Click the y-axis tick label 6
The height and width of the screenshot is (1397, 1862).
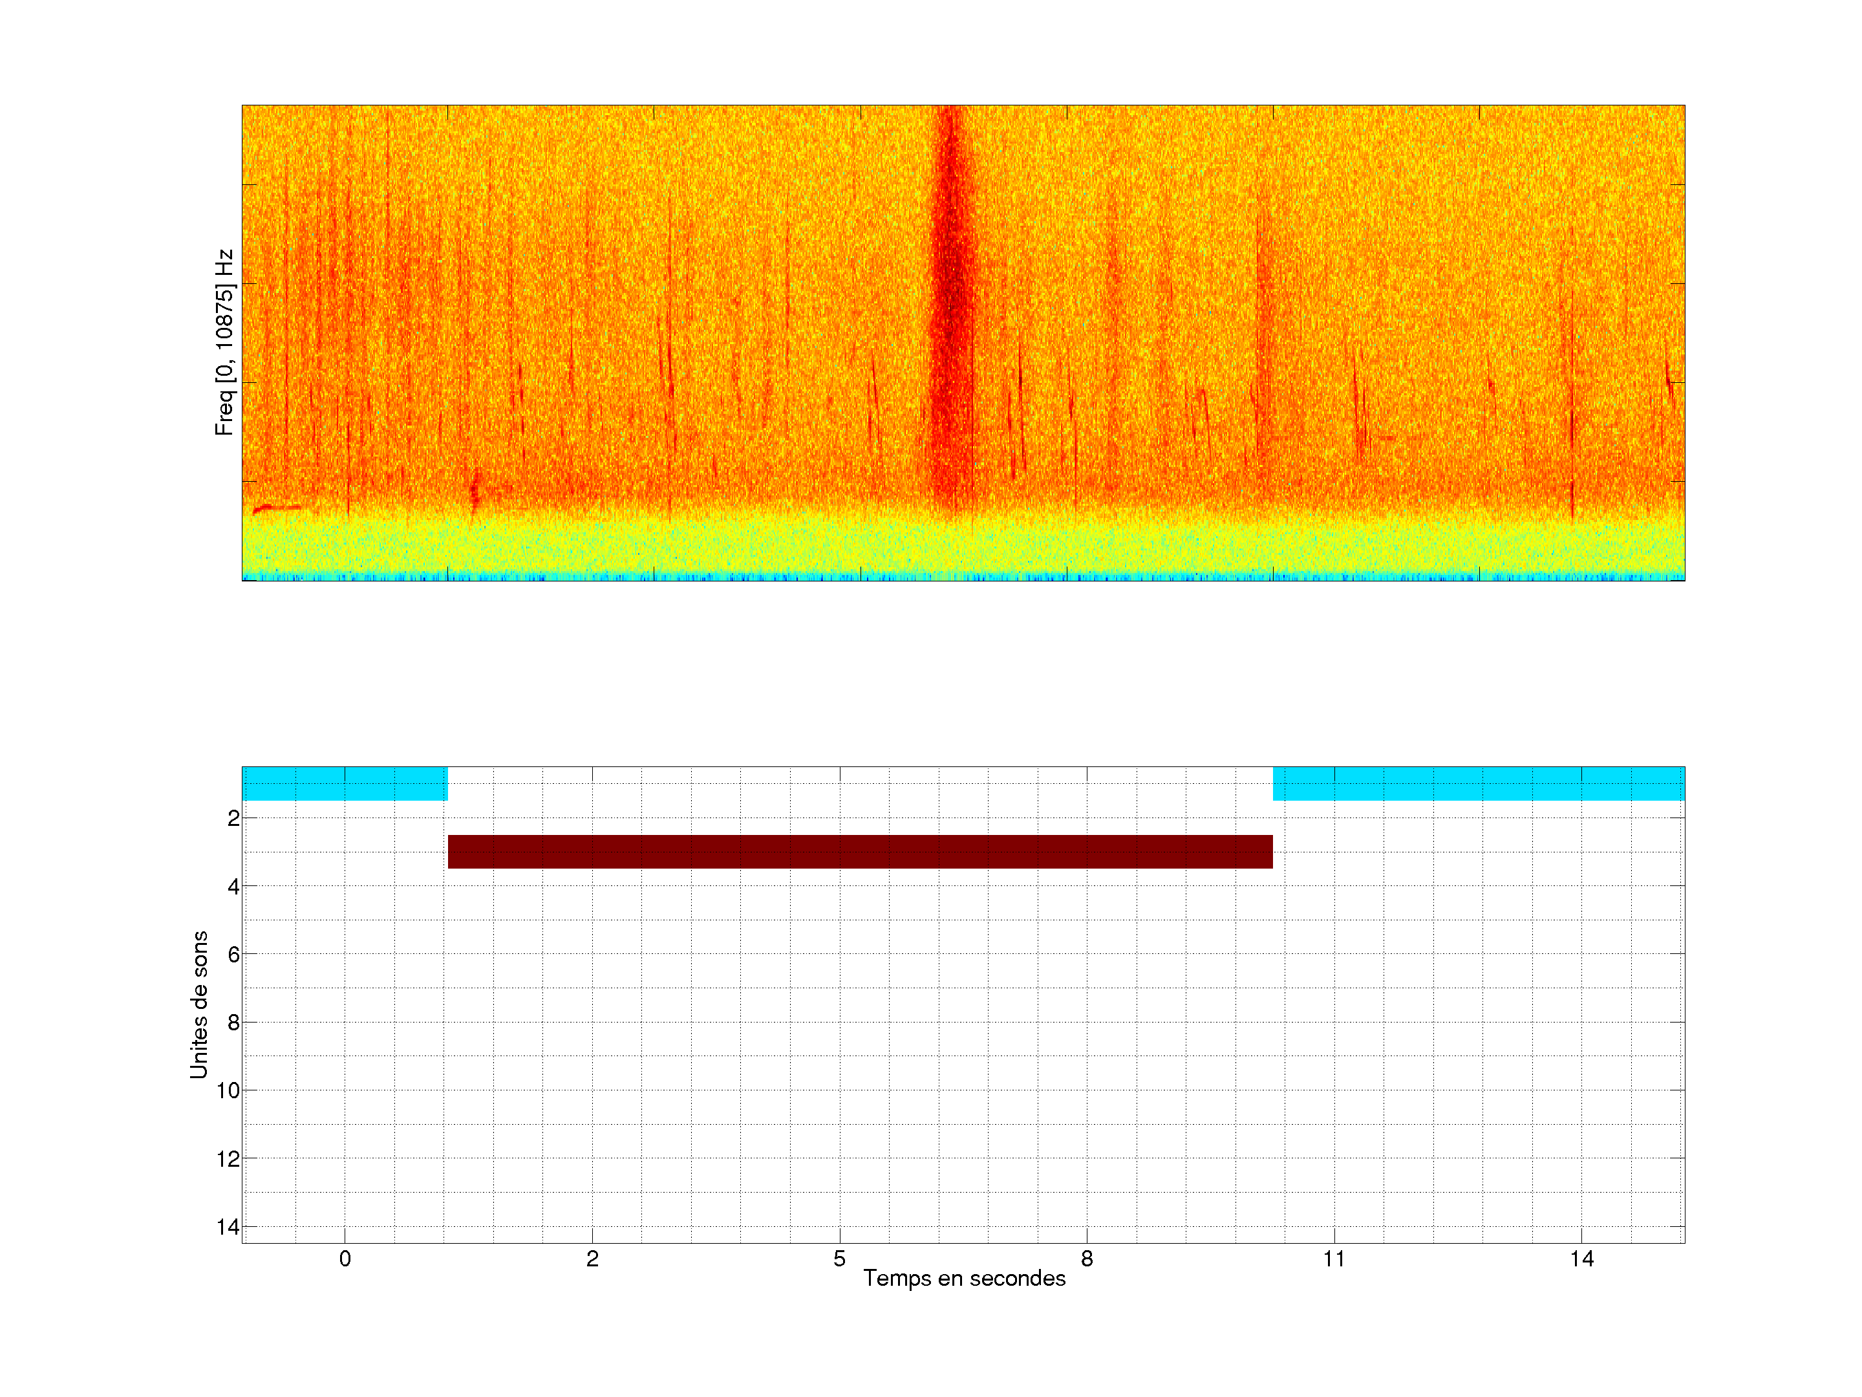[x=233, y=954]
